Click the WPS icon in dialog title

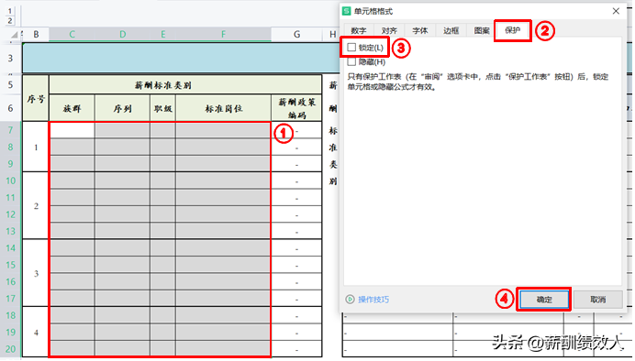pos(346,11)
